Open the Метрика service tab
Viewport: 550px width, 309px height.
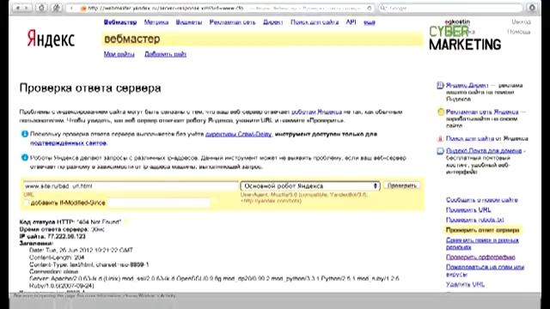point(156,22)
